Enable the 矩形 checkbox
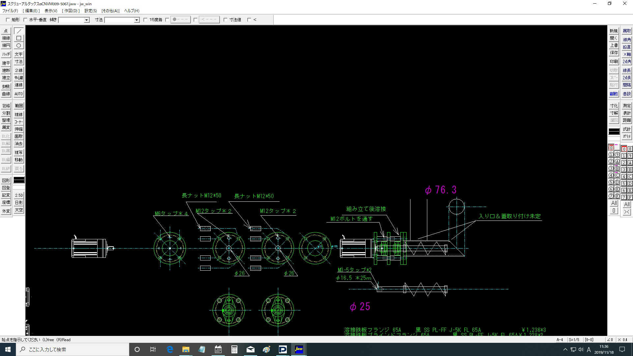This screenshot has width=633, height=356. (8, 20)
